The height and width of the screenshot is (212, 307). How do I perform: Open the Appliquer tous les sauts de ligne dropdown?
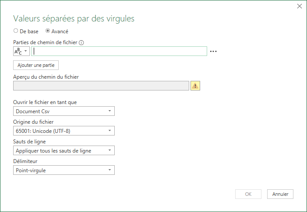click(64, 150)
